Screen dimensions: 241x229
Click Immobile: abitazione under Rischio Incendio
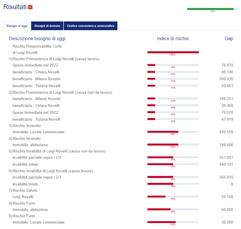[x=30, y=145]
